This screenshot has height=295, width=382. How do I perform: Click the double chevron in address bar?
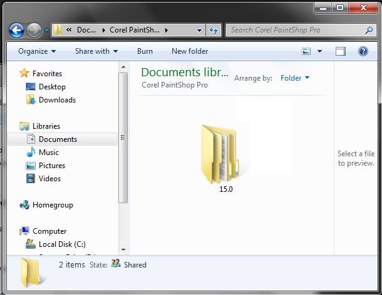pos(69,29)
